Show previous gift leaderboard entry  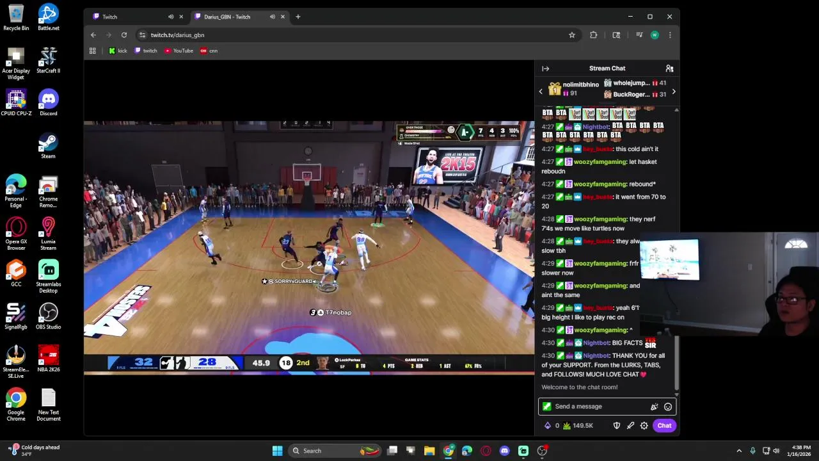tap(541, 92)
